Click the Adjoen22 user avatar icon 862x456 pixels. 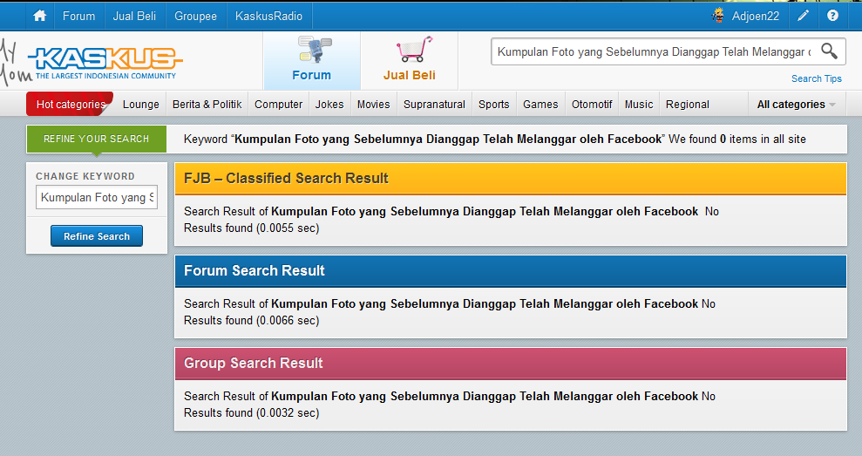tap(718, 16)
